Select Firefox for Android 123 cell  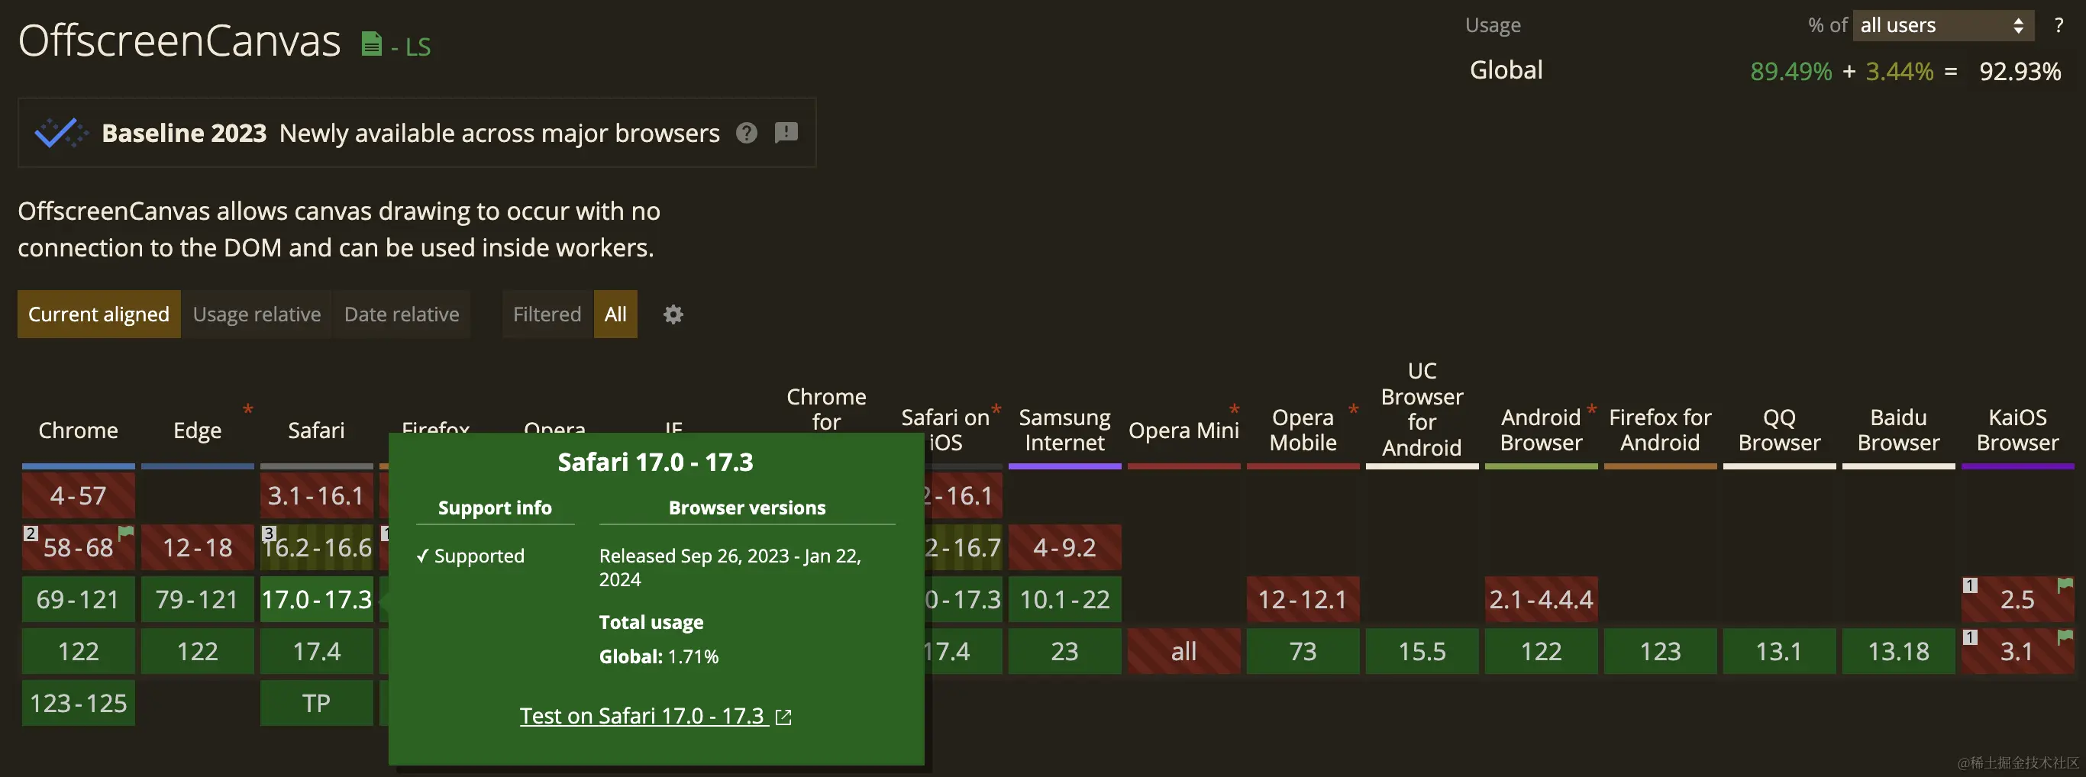click(1660, 651)
